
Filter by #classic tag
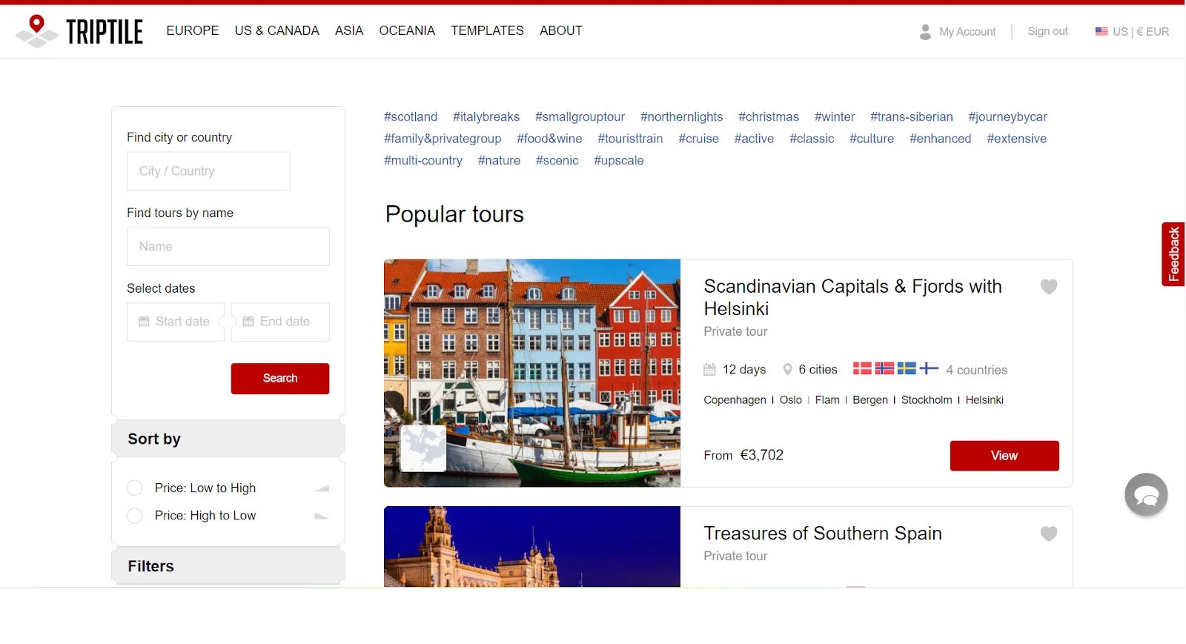[812, 139]
